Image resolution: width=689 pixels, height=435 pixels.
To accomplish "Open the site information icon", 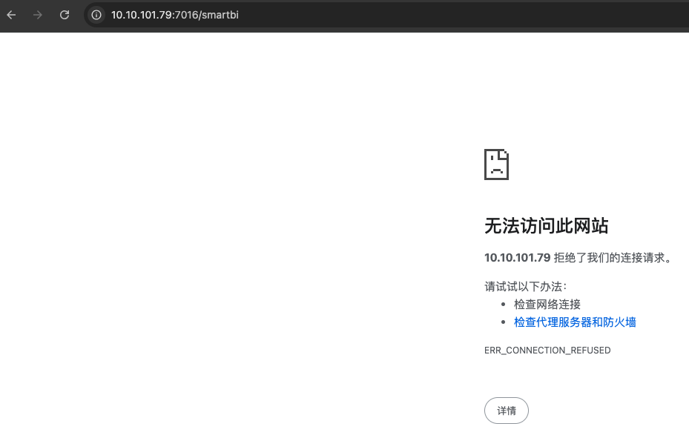I will pyautogui.click(x=96, y=15).
